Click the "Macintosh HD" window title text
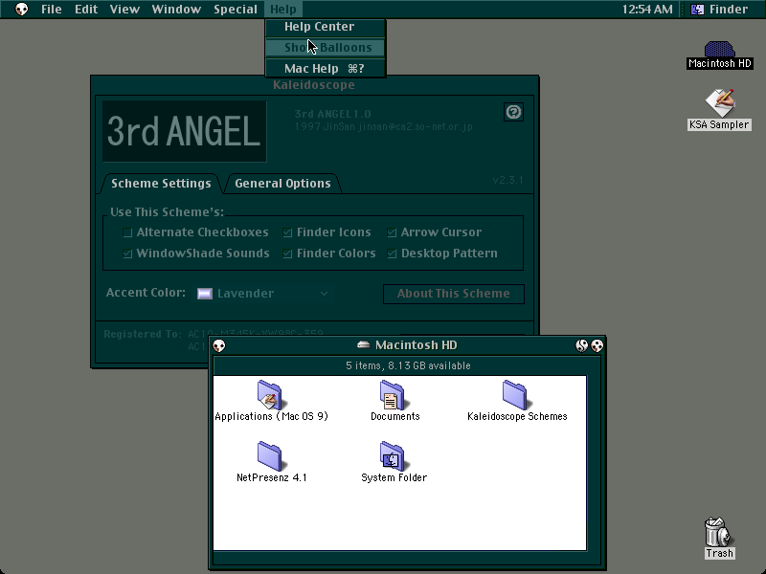The height and width of the screenshot is (574, 766). tap(417, 345)
